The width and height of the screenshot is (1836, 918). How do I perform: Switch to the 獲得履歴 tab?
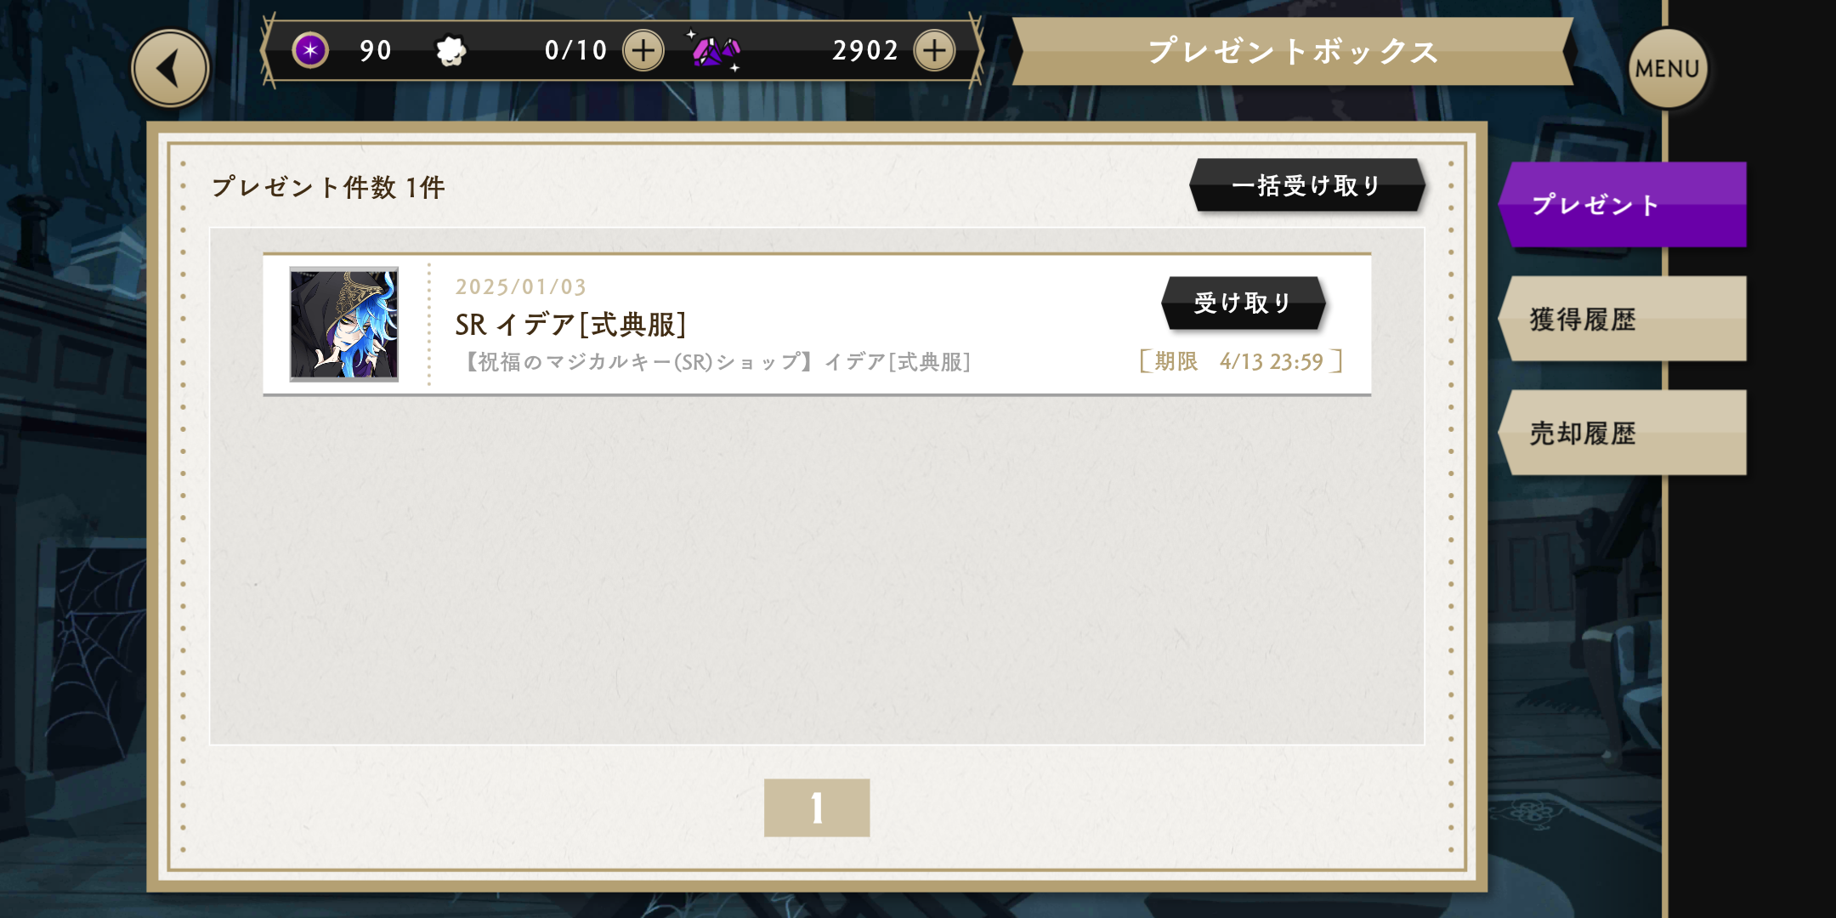click(x=1623, y=319)
